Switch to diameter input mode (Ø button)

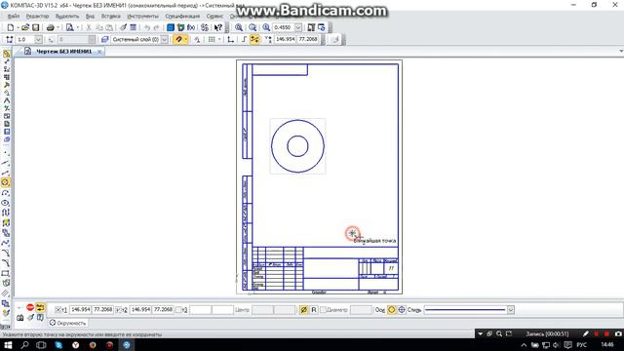(303, 309)
